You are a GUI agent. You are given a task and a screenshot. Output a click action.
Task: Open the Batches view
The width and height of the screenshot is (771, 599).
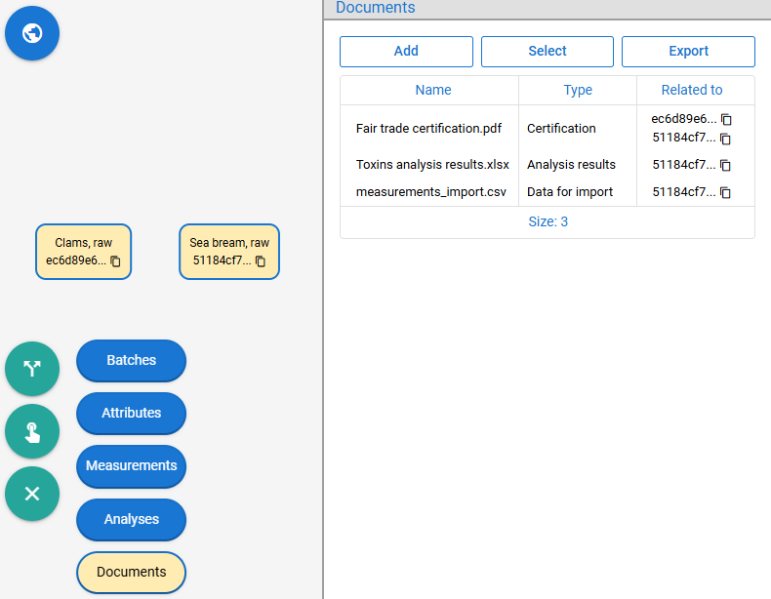tap(132, 360)
